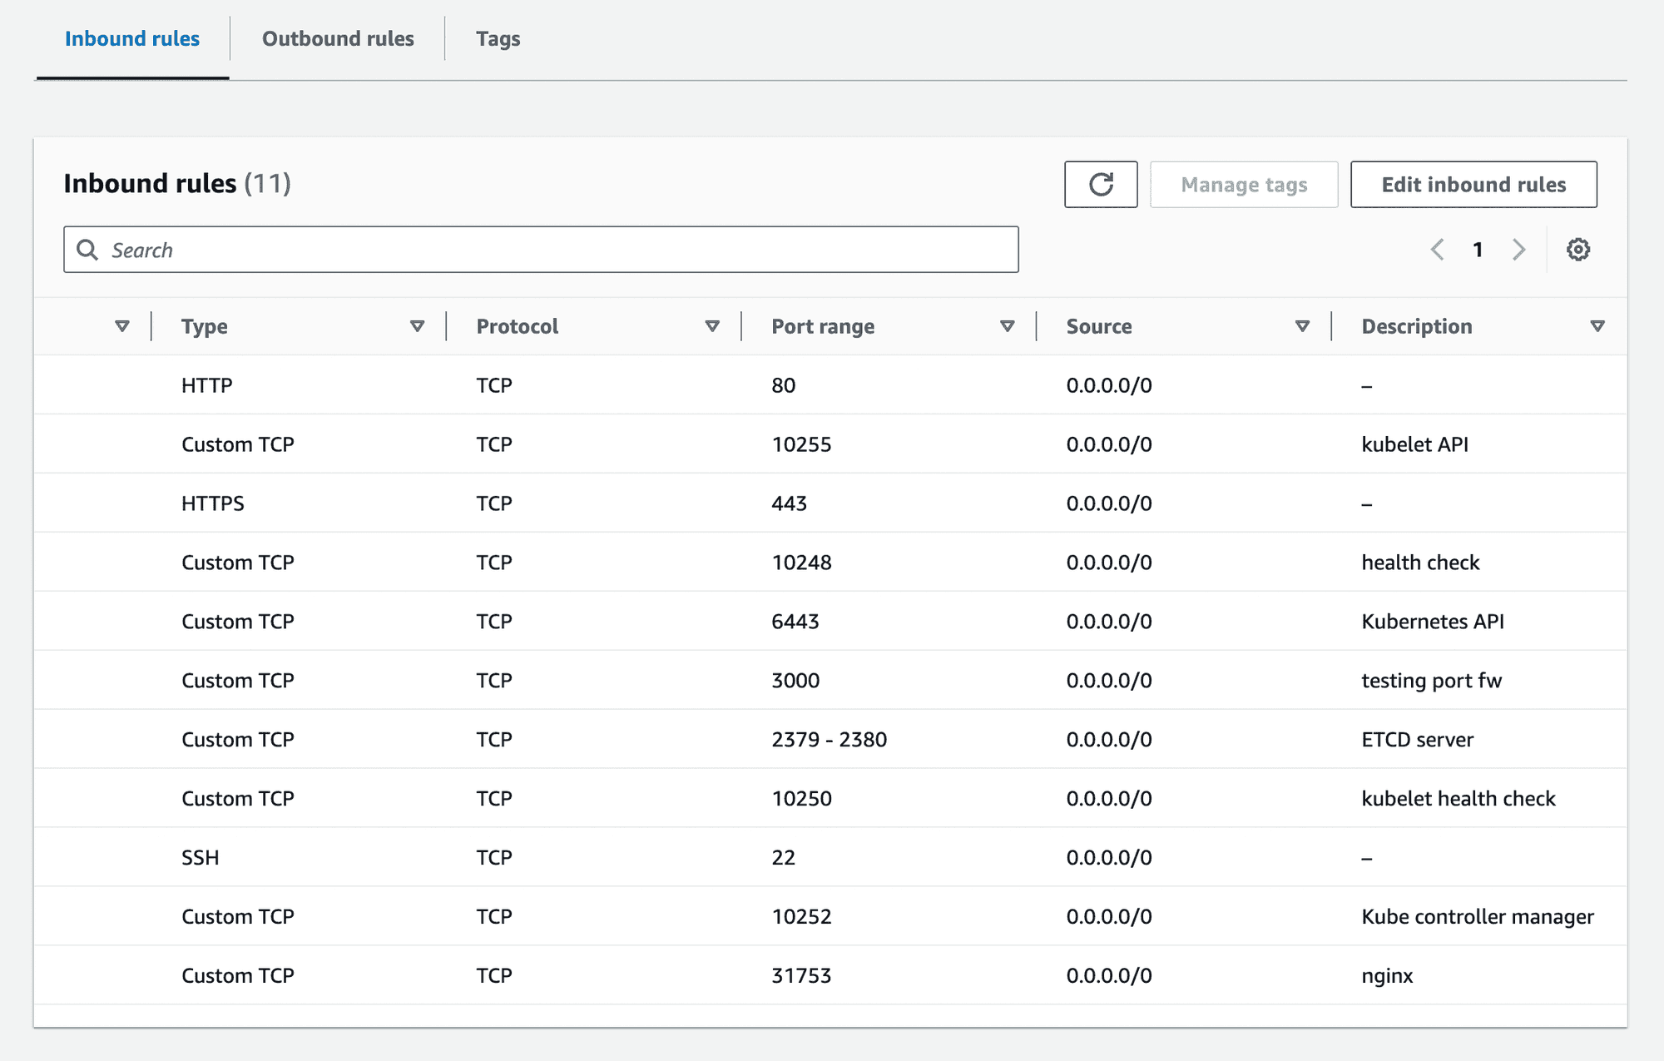The width and height of the screenshot is (1664, 1061).
Task: Click port 6443 cell
Action: [x=795, y=622]
